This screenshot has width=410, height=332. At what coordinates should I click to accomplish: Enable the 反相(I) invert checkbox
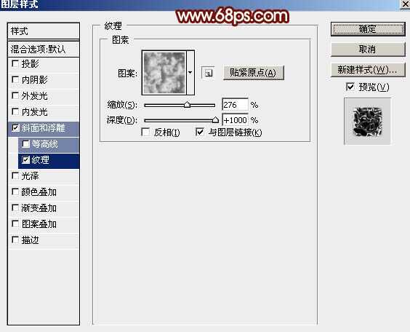pyautogui.click(x=145, y=132)
